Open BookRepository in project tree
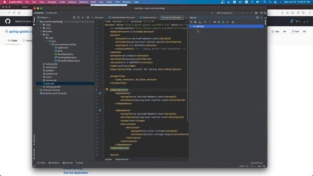 coord(64,54)
